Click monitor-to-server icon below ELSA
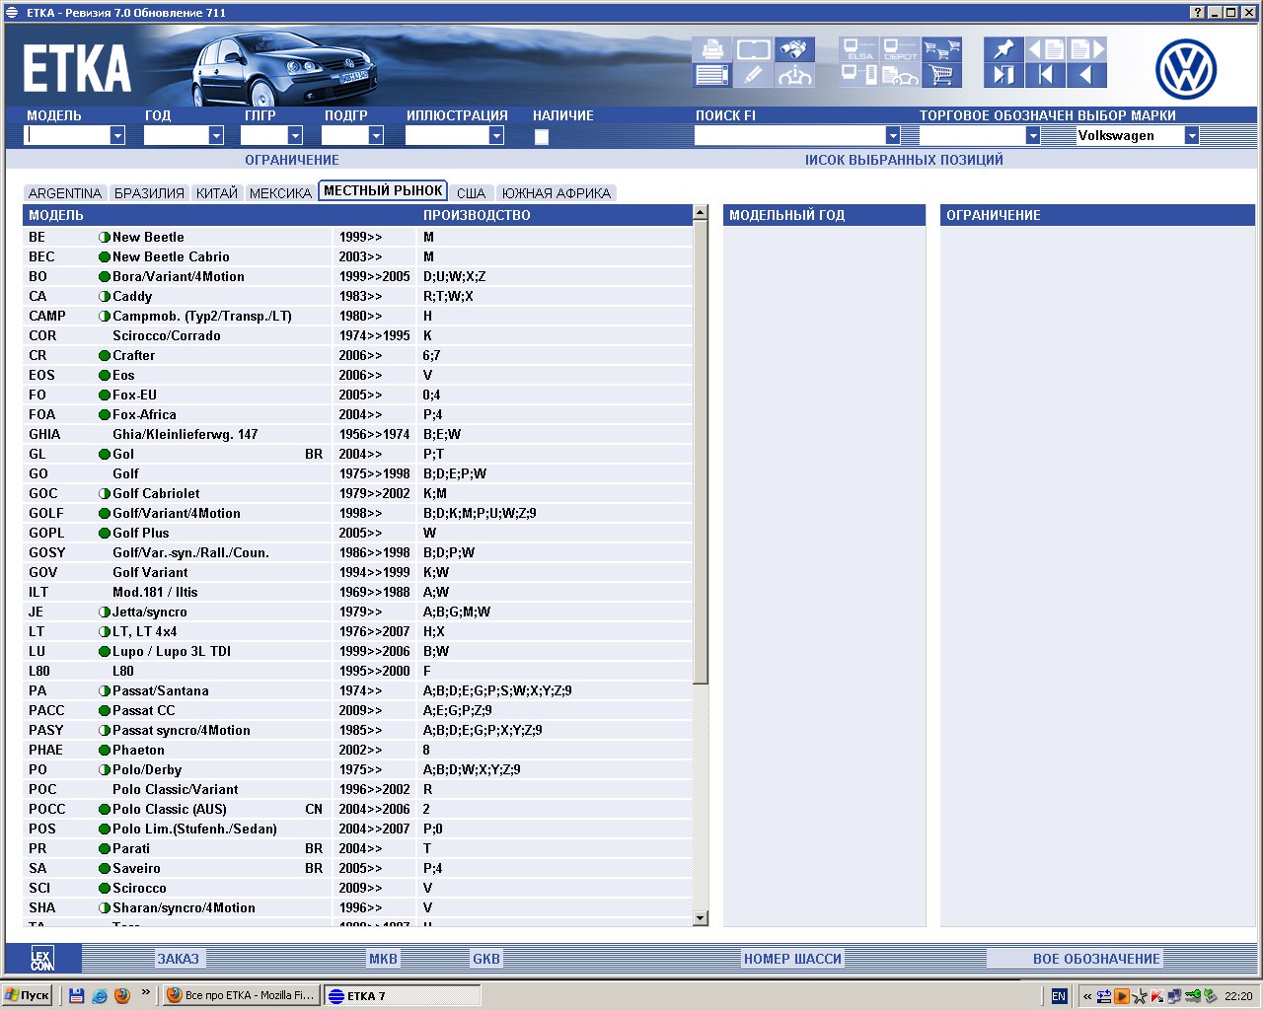Screen dimensions: 1263x1010 [859, 75]
